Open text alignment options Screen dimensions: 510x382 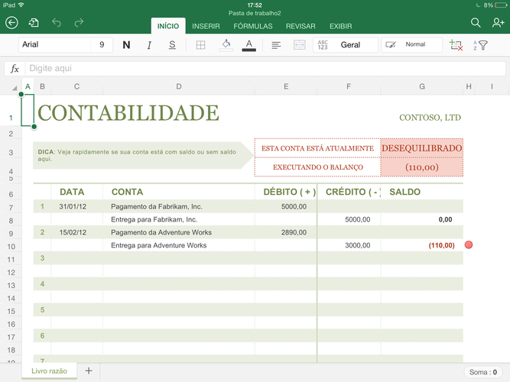pos(276,45)
